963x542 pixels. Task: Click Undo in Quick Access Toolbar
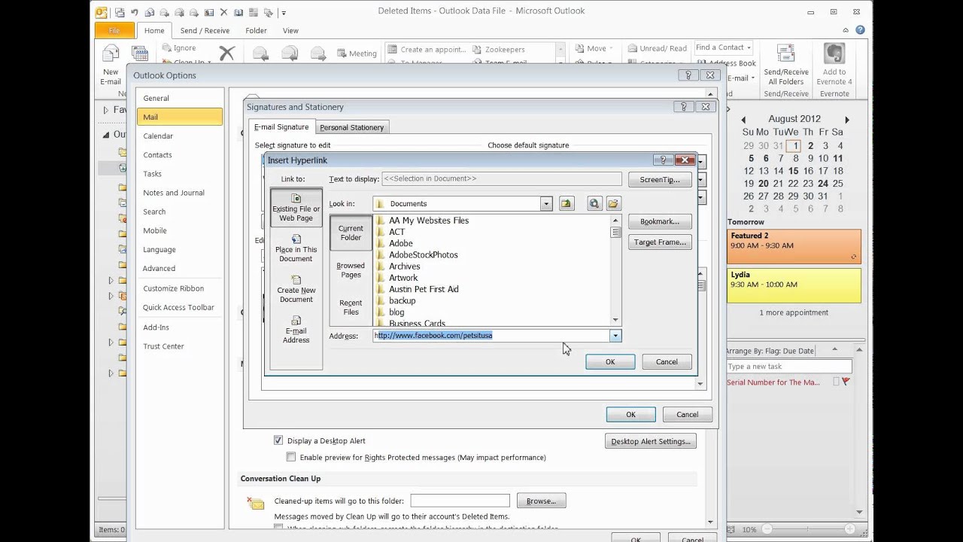134,13
